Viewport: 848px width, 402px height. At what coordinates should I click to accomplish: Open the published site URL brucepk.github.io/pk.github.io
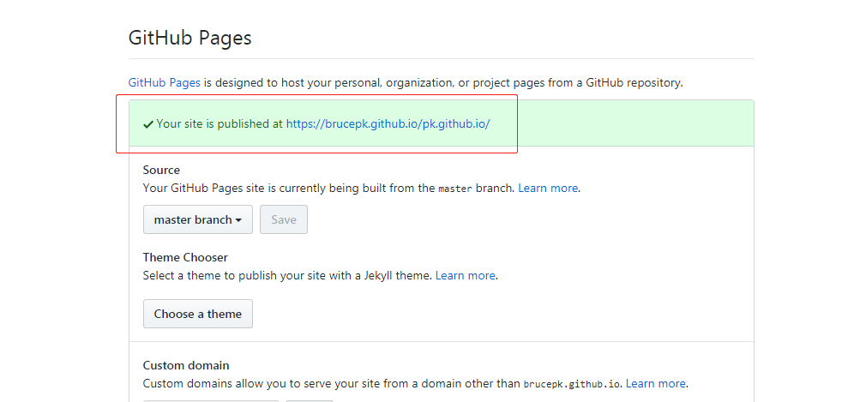tap(388, 123)
